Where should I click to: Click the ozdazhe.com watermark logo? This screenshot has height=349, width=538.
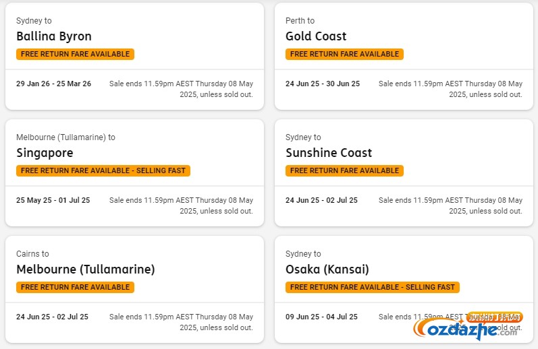pos(468,326)
